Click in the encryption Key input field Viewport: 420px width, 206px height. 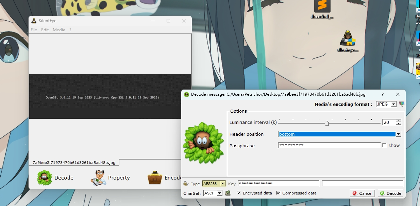pos(279,184)
